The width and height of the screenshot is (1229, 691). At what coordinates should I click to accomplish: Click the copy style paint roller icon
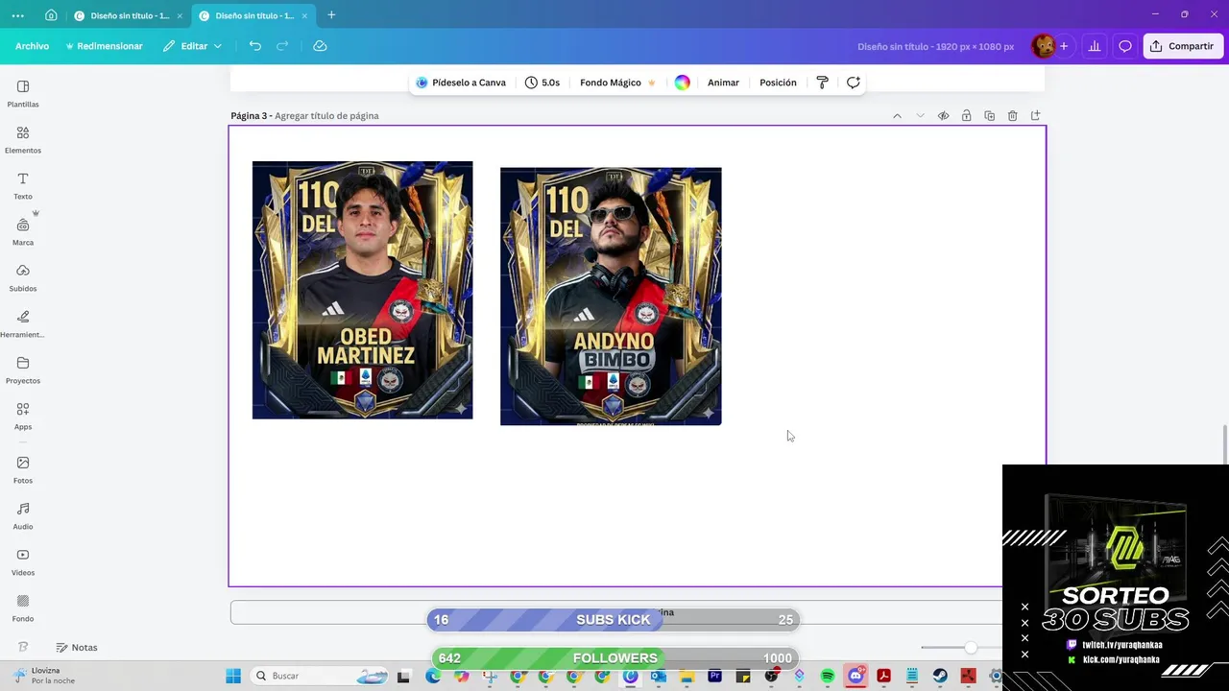tap(822, 83)
